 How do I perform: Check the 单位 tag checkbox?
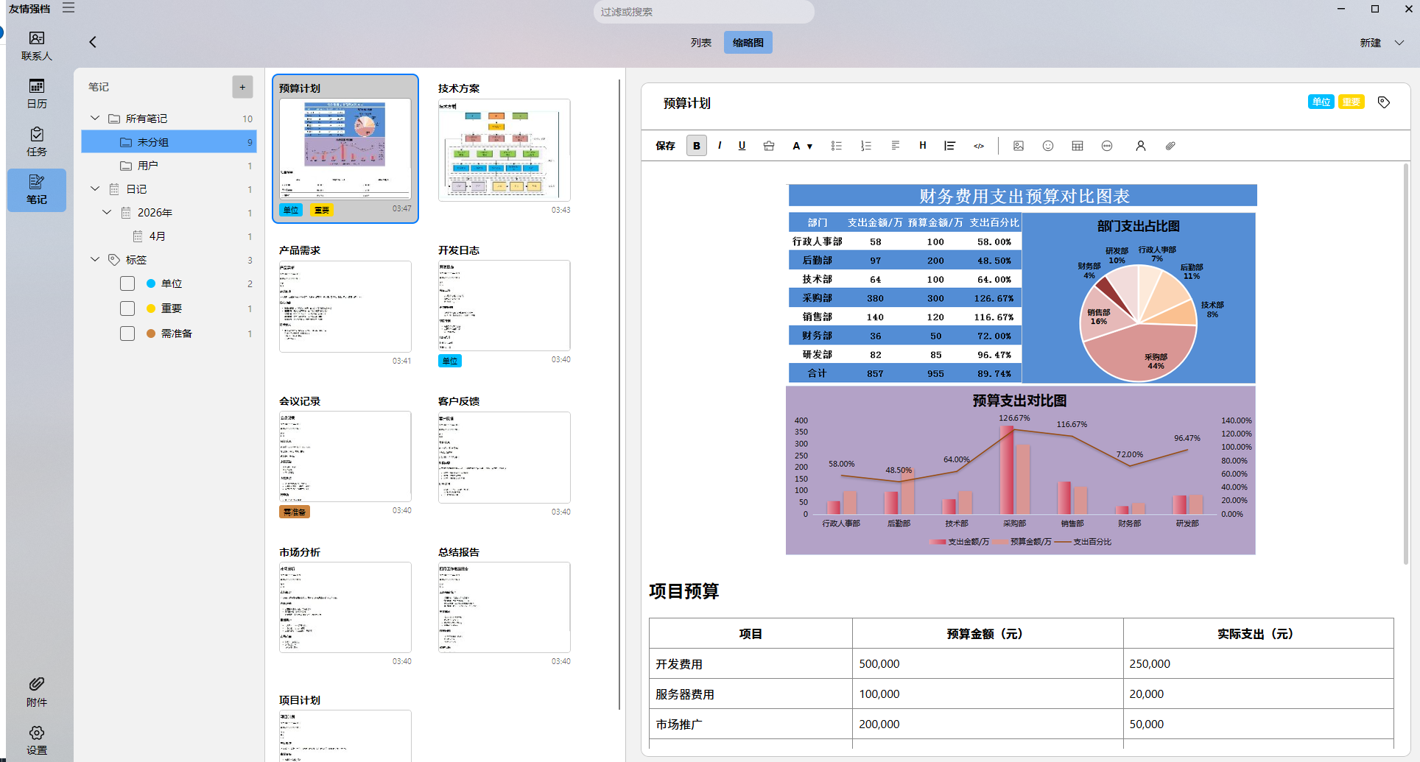pyautogui.click(x=127, y=283)
